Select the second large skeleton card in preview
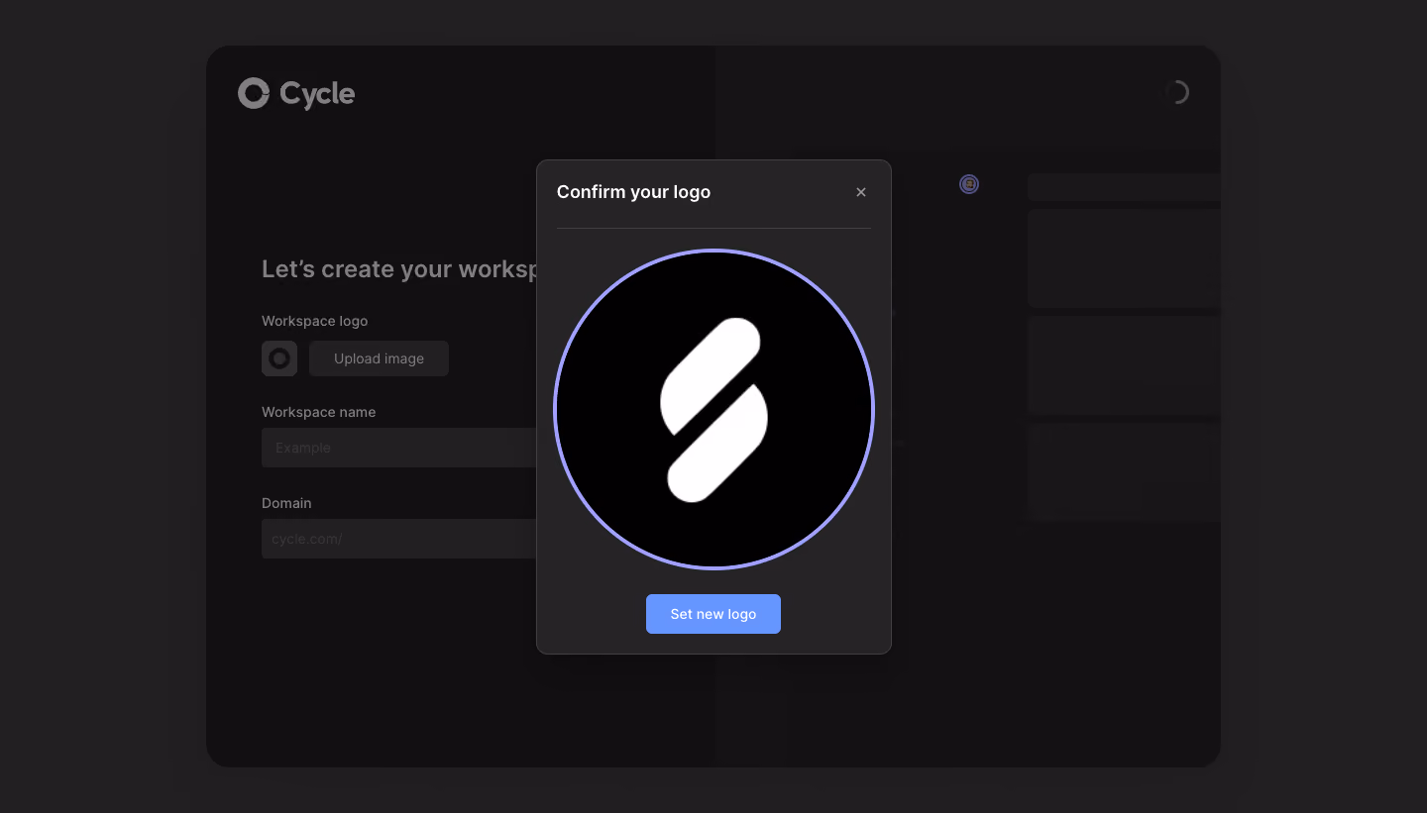 click(x=1124, y=364)
